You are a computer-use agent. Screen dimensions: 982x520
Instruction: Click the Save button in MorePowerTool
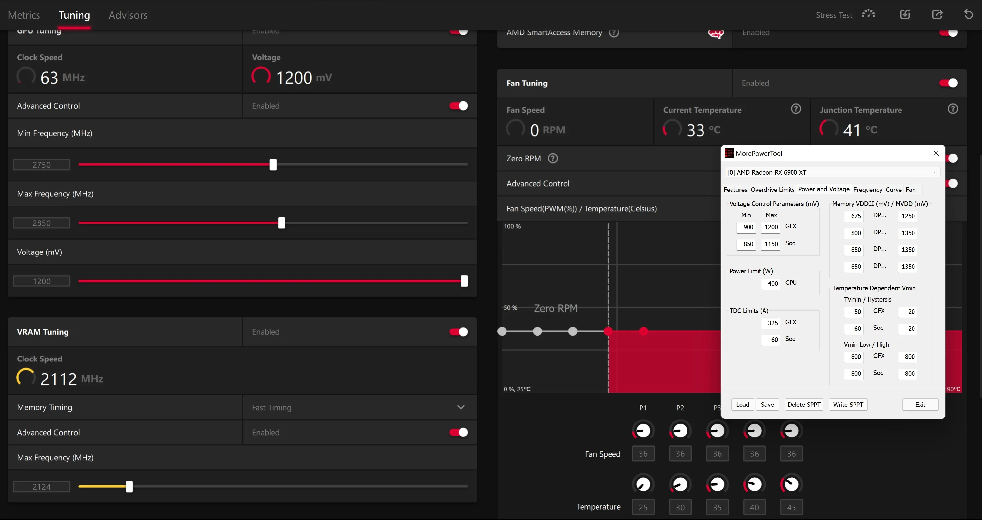767,405
